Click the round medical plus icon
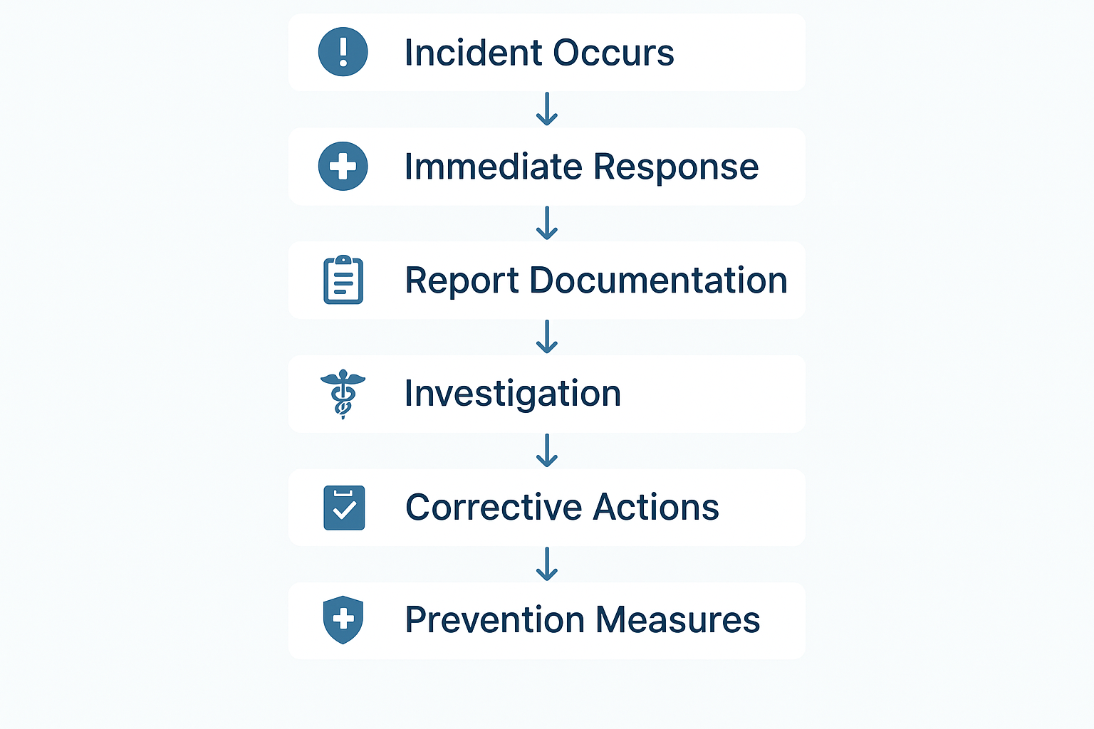 click(343, 166)
